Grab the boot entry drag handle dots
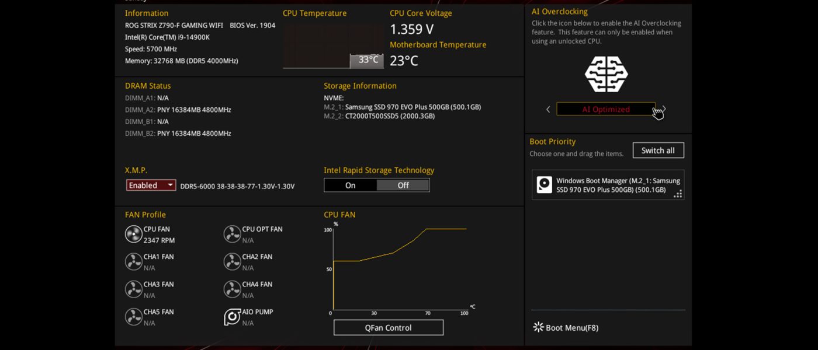Screen dimensions: 818x350 [678, 194]
